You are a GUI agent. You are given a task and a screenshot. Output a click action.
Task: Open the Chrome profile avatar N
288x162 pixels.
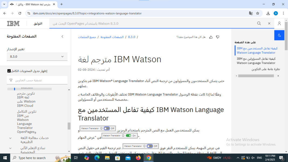[x=276, y=13]
